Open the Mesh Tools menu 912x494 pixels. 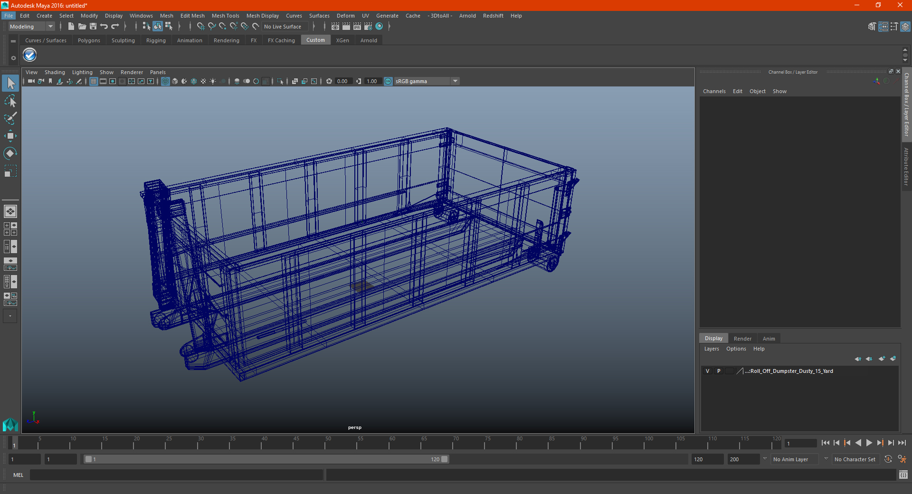(x=225, y=16)
